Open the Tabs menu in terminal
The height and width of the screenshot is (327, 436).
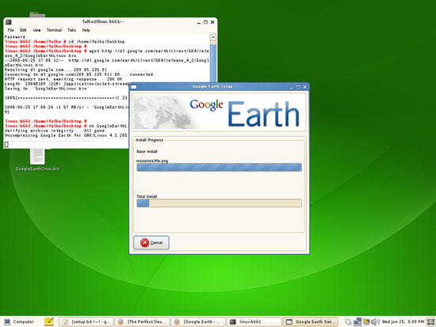click(x=71, y=30)
